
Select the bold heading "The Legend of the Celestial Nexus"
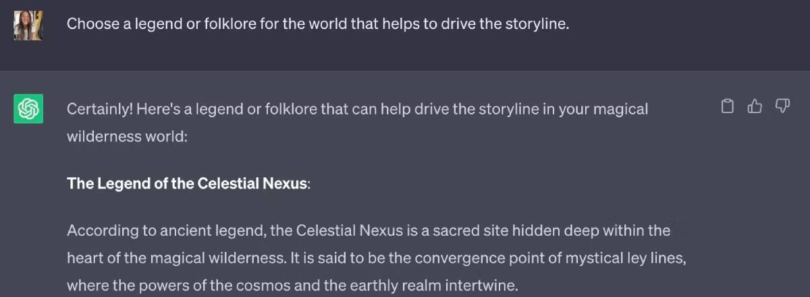coord(187,184)
